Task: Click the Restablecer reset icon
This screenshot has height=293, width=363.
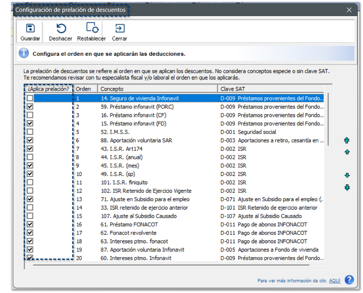Action: (x=92, y=28)
